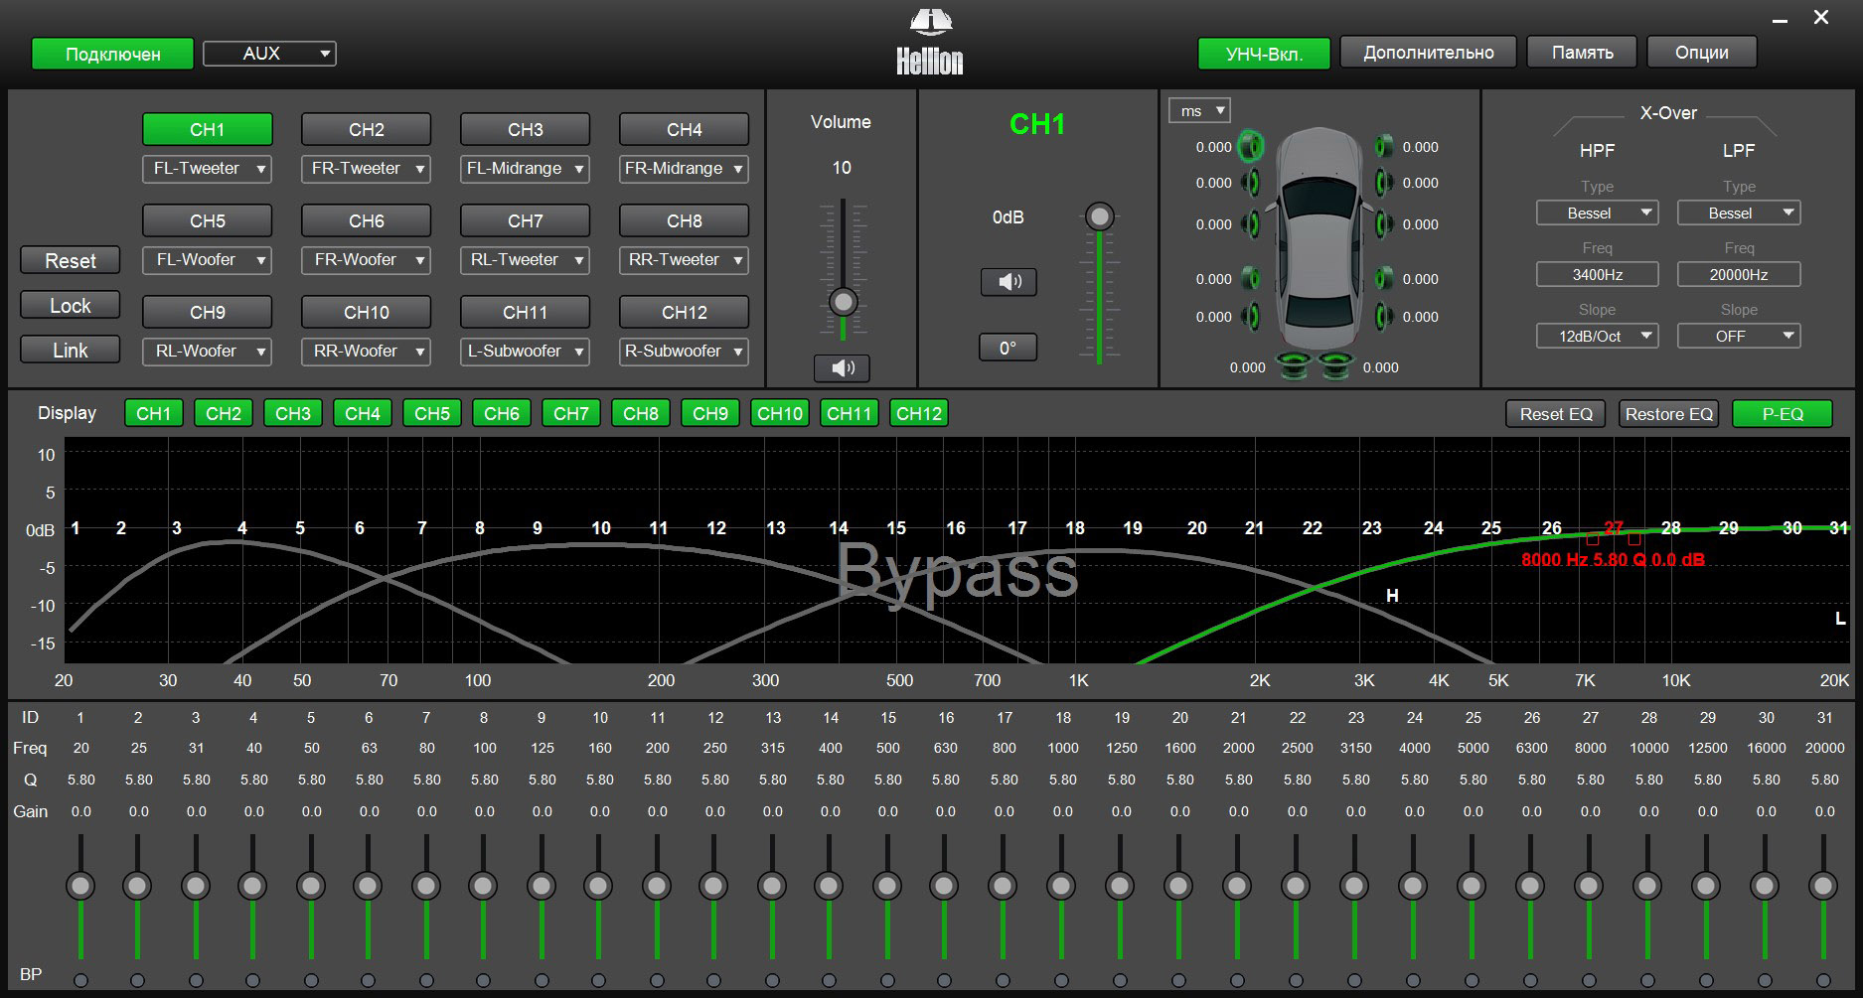Open the LPF Slope OFF dropdown
Viewport: 1863px width, 998px height.
[1739, 336]
